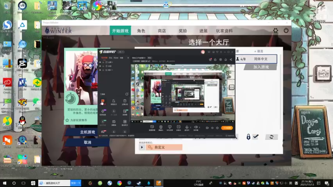Switch to the 角色 tab
This screenshot has height=187, width=333.
click(x=141, y=31)
